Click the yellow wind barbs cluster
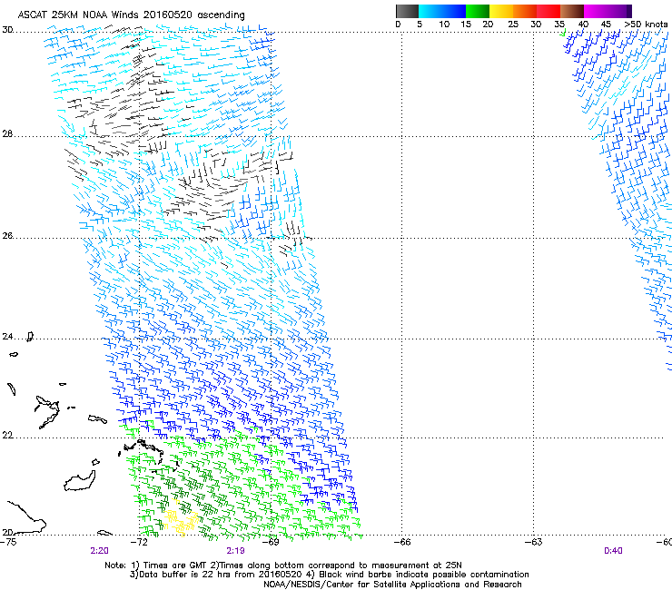Viewport: 672px width, 590px height. pos(181,519)
